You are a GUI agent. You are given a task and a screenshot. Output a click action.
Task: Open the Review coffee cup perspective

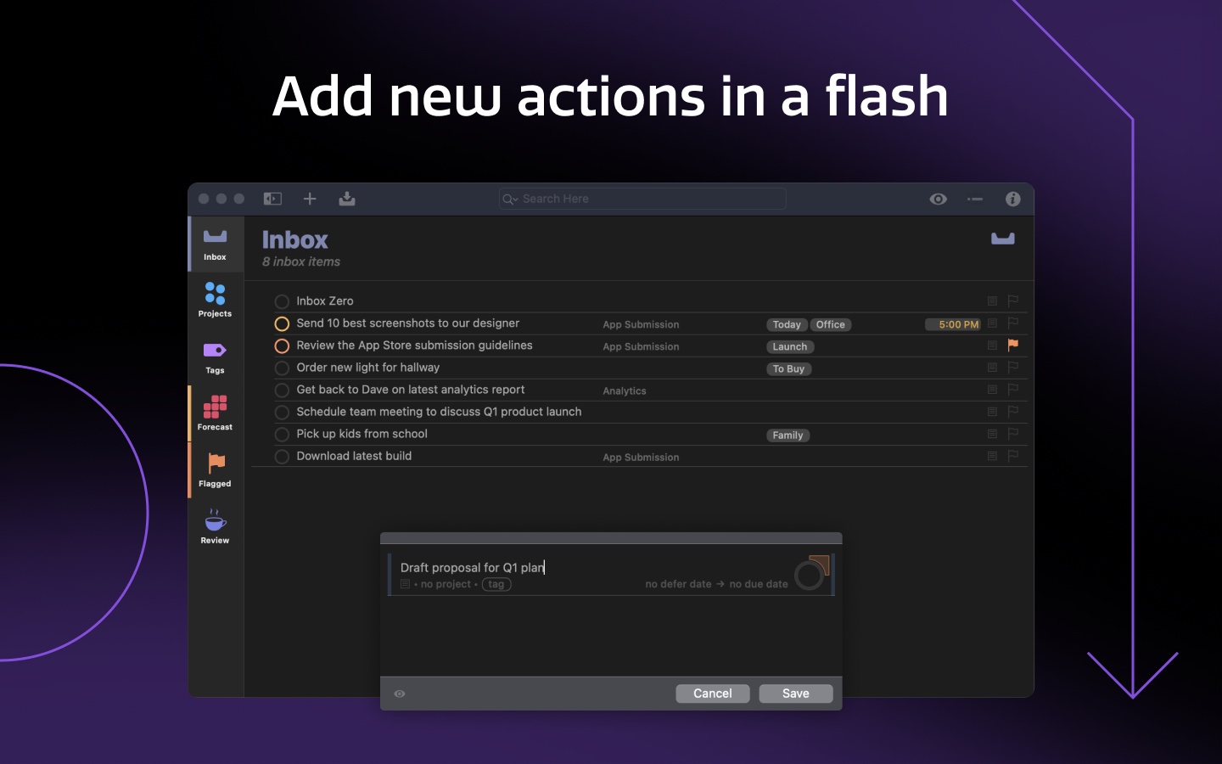point(216,526)
